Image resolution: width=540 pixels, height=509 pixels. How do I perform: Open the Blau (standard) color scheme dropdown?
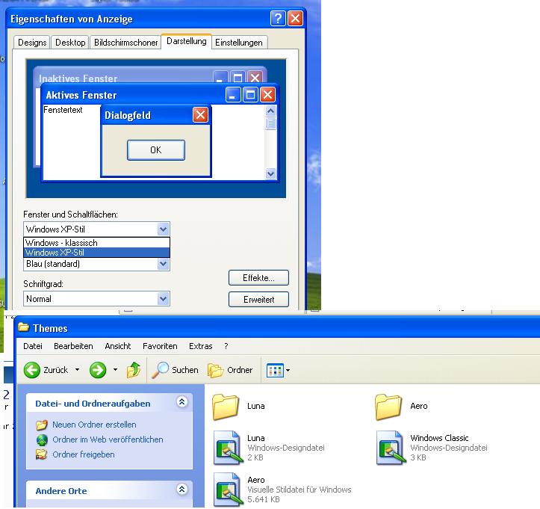[164, 264]
